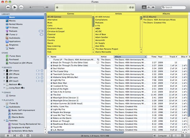This screenshot has height=138, width=190.
Task: Collapse the GENIUS section
Action: coord(2,92)
